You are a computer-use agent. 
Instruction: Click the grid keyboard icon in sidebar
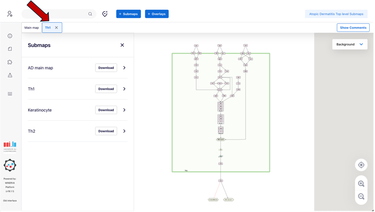10,94
